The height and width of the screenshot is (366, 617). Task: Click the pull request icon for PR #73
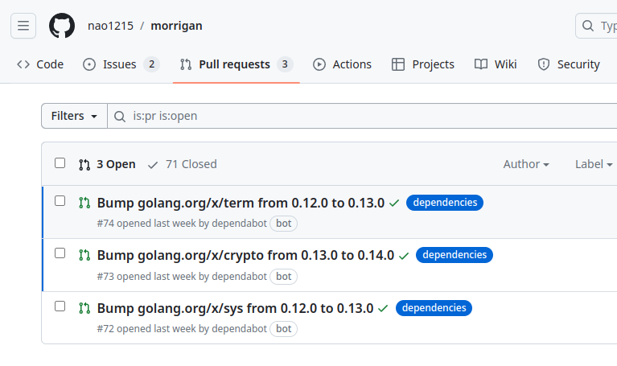pyautogui.click(x=84, y=255)
